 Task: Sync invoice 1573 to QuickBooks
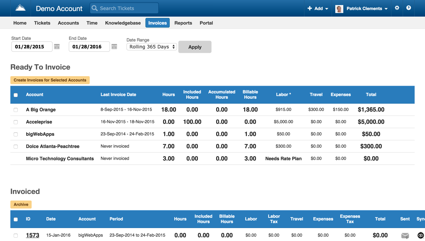[421, 235]
